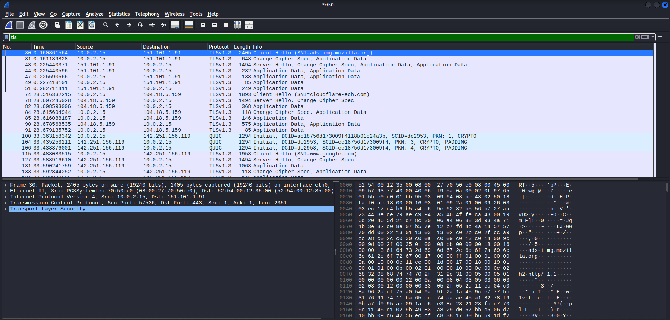Jump to the last packet

[163, 25]
